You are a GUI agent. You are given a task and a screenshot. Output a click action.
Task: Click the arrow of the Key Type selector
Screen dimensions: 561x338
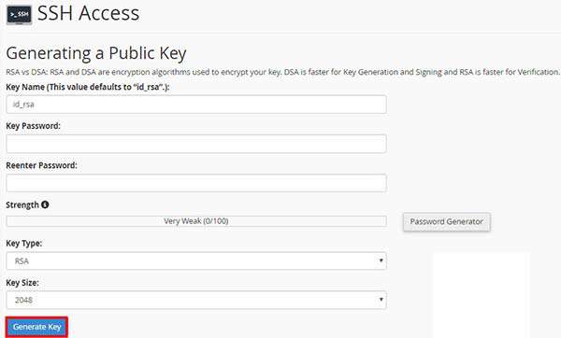pyautogui.click(x=381, y=261)
